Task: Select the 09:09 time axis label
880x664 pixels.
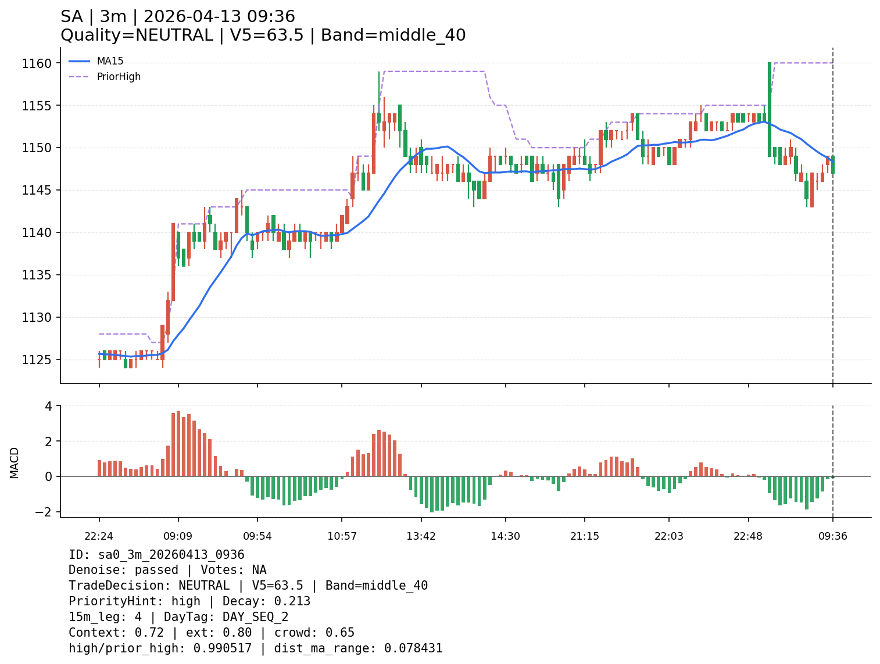Action: pyautogui.click(x=178, y=536)
